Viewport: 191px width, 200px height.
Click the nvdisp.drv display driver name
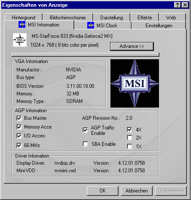click(65, 163)
